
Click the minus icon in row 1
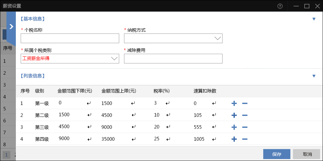tap(245, 103)
